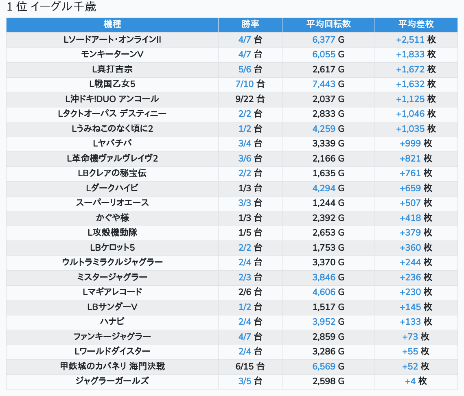The width and height of the screenshot is (464, 396).
Task: Select the +52 枚 value
Action: click(x=416, y=366)
